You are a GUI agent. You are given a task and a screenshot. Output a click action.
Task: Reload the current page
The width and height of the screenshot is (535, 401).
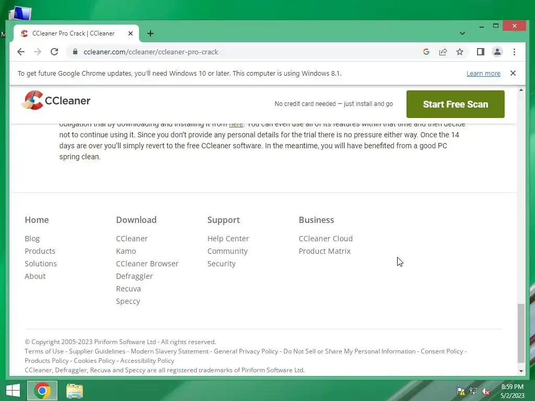click(54, 52)
